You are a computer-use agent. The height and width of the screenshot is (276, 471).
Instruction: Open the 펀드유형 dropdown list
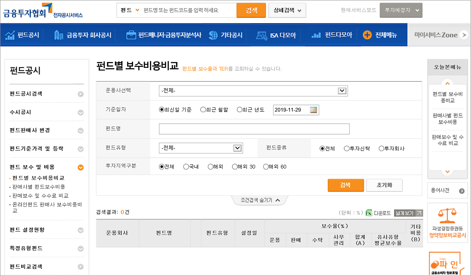[201, 148]
